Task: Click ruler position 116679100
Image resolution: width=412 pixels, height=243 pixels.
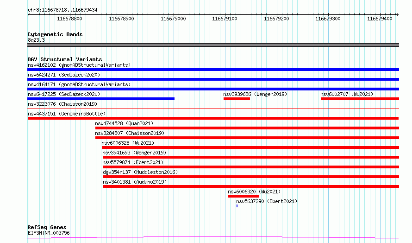Action: (225, 19)
